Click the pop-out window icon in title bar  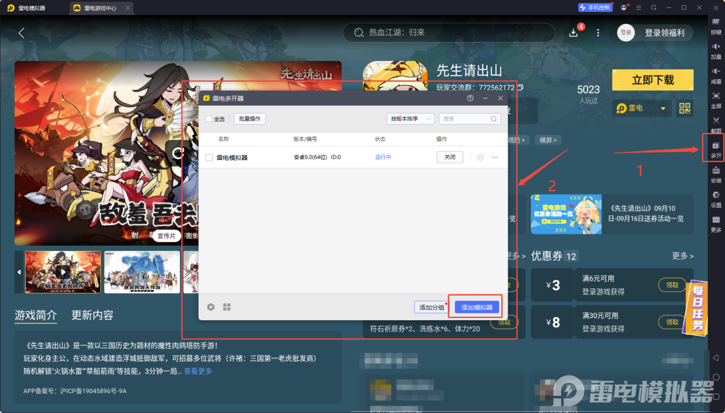pos(654,7)
